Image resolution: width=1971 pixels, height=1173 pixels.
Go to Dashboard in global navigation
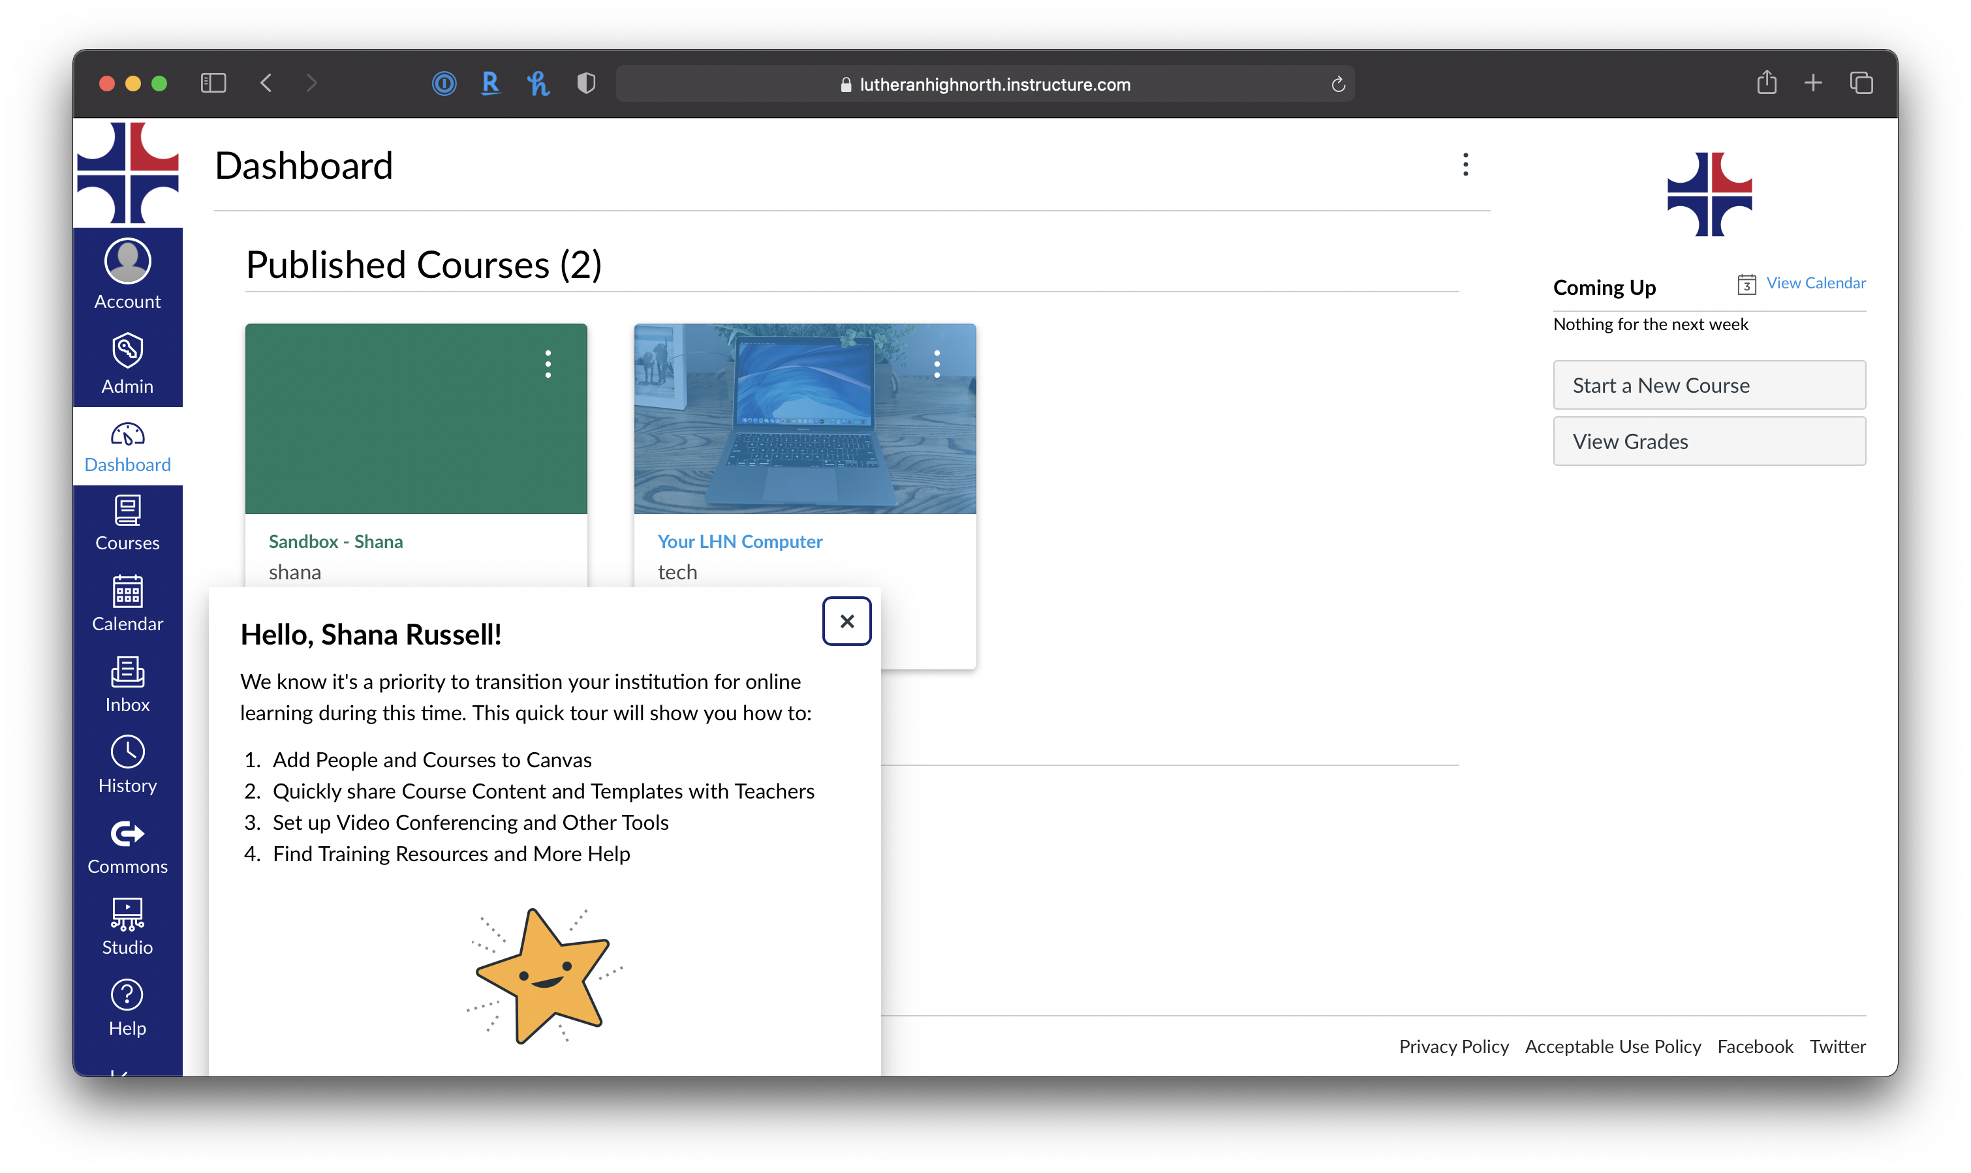click(x=127, y=448)
